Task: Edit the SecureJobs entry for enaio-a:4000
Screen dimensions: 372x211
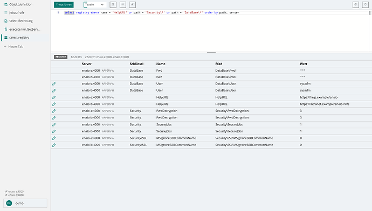Action: pos(54,124)
